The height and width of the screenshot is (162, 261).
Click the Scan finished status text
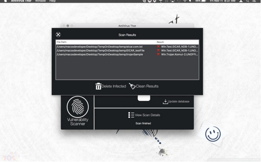(x=143, y=123)
